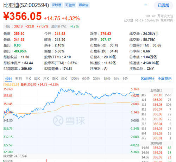Click the 成交量: 24.36万手 chart label
Screen dimensions: 176x162
click(x=15, y=156)
